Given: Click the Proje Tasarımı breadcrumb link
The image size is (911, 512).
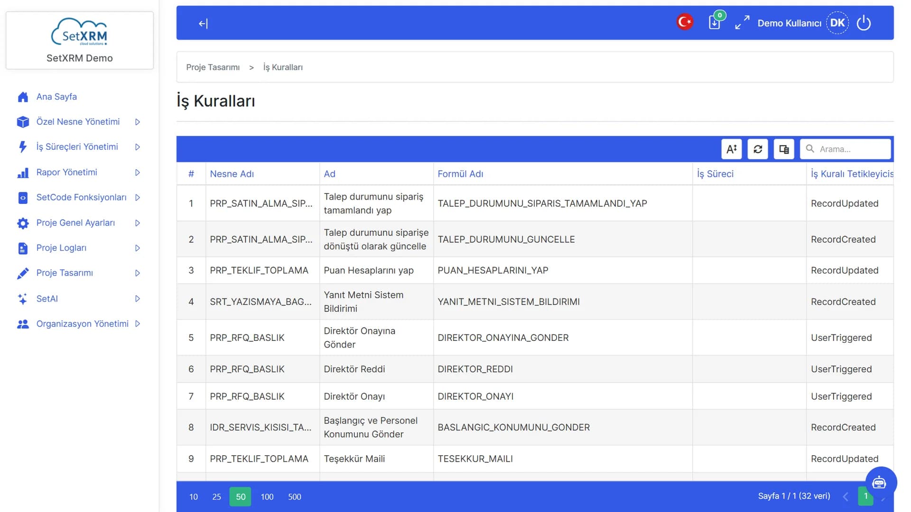Looking at the screenshot, I should coord(213,67).
